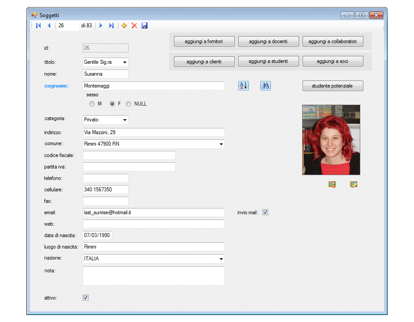
Task: Click the cognome label
Action: 56,86
